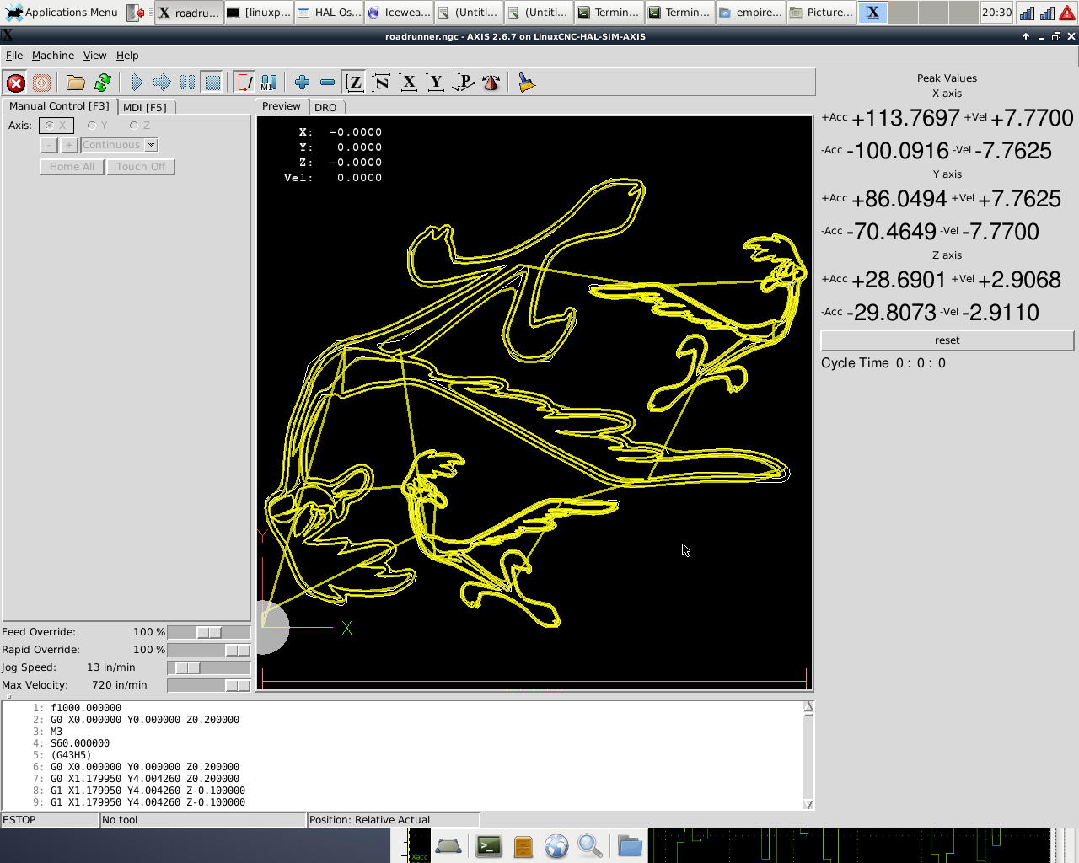Image resolution: width=1079 pixels, height=863 pixels.
Task: Stop program execution
Action: [212, 83]
